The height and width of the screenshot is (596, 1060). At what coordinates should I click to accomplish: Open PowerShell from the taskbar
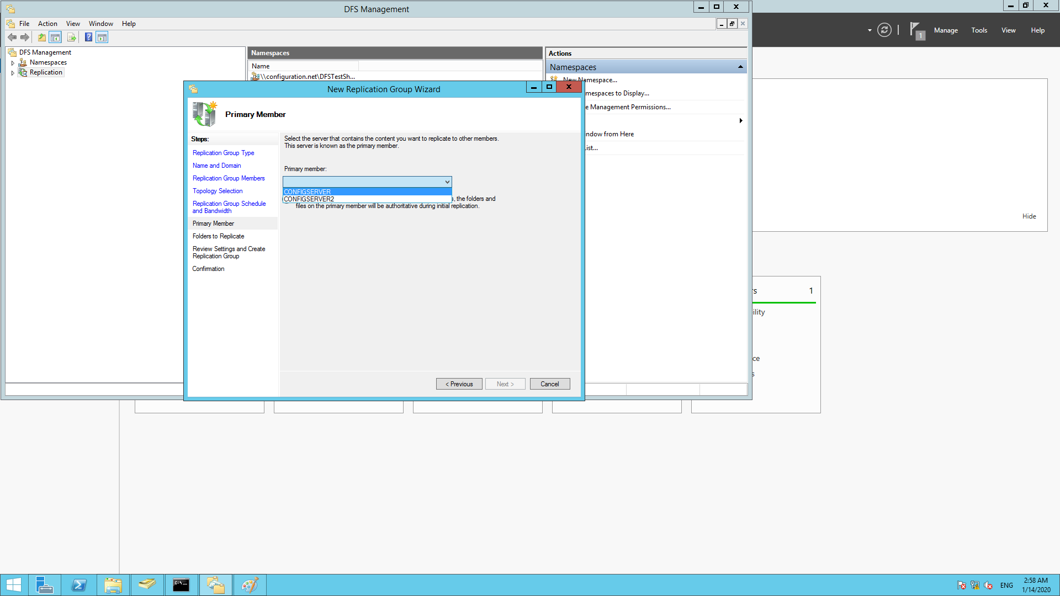[79, 584]
